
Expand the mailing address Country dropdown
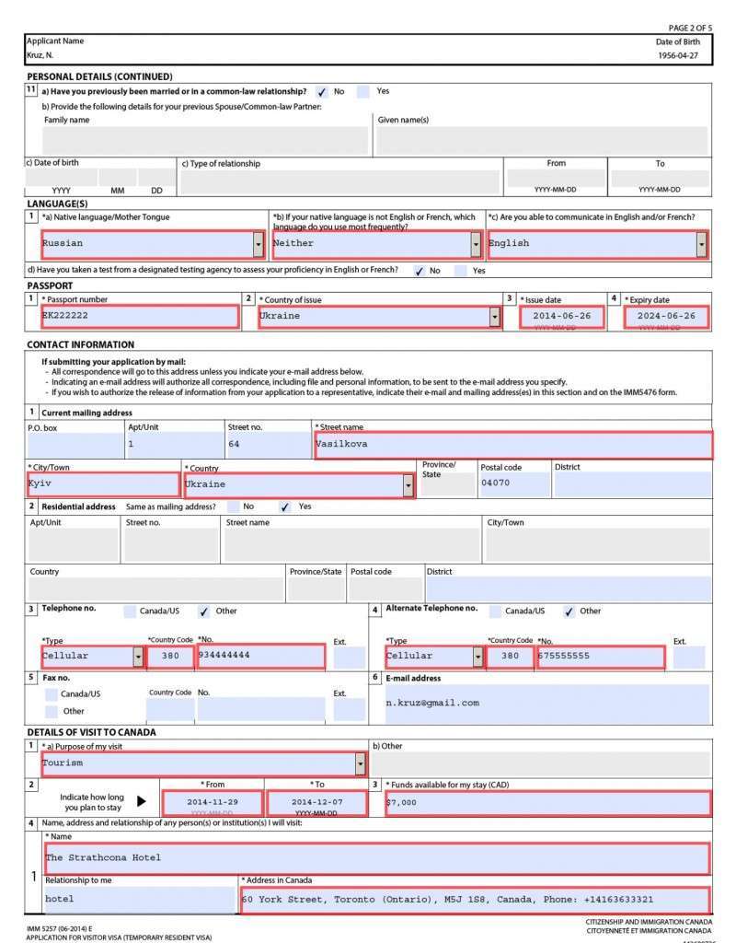(408, 485)
